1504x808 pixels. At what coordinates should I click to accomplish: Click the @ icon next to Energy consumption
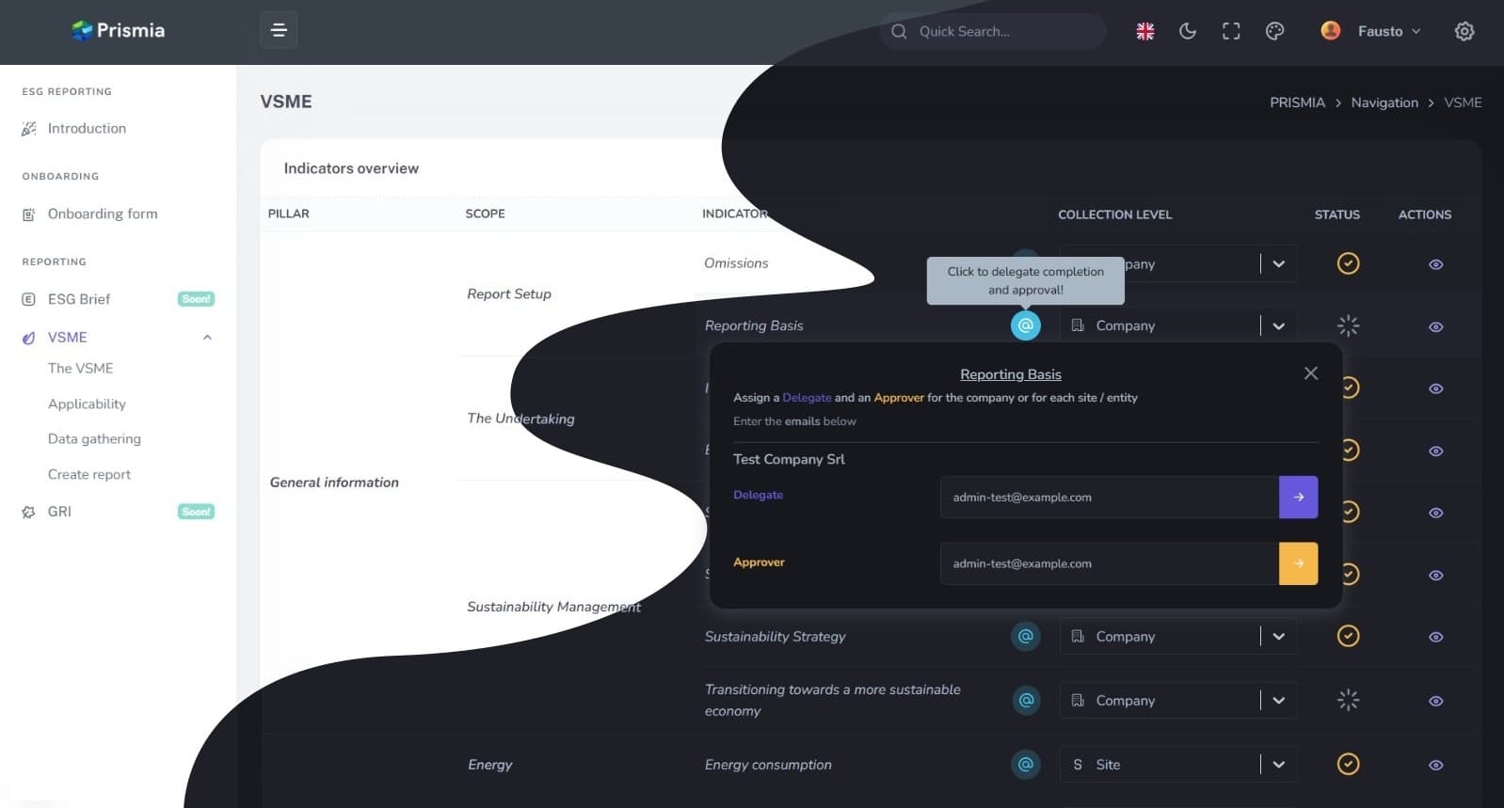click(1025, 765)
